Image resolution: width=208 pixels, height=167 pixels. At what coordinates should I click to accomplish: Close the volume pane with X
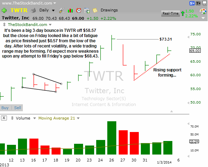point(4,118)
